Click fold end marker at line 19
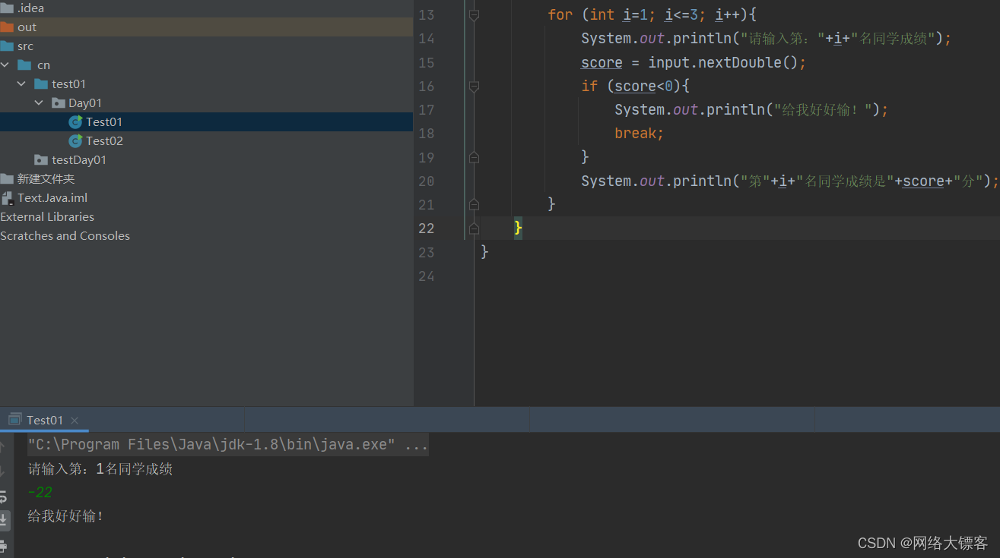This screenshot has width=1000, height=558. [474, 157]
